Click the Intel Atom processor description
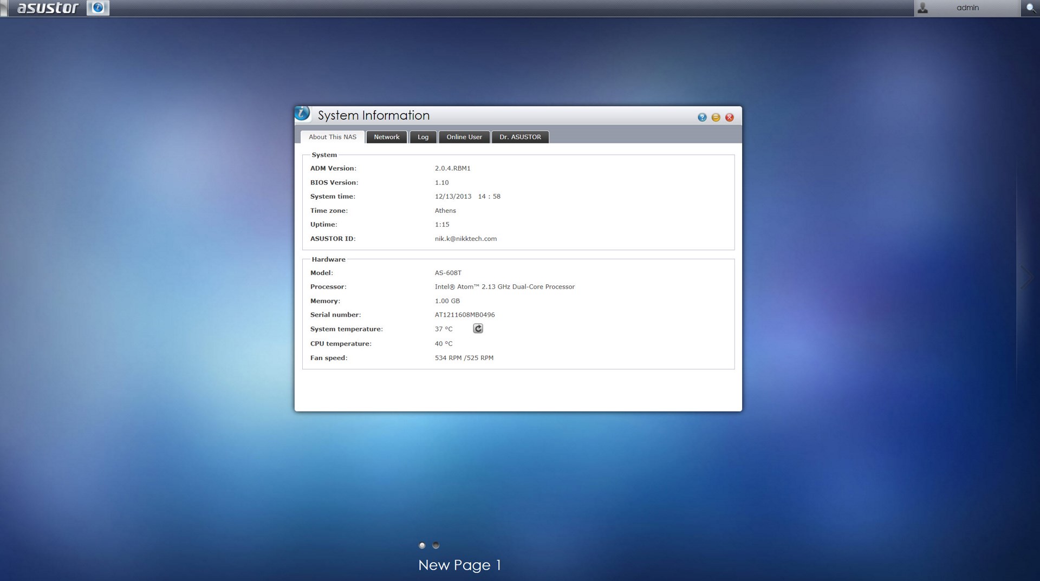 click(x=504, y=287)
